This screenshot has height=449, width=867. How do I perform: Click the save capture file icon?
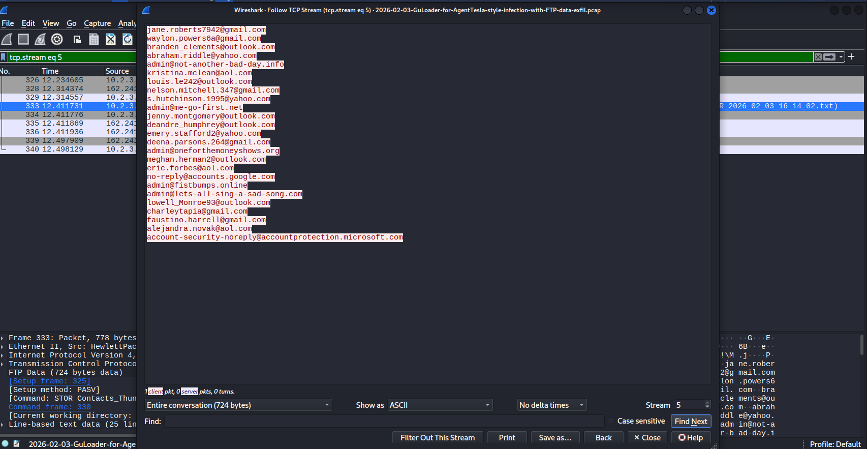94,39
